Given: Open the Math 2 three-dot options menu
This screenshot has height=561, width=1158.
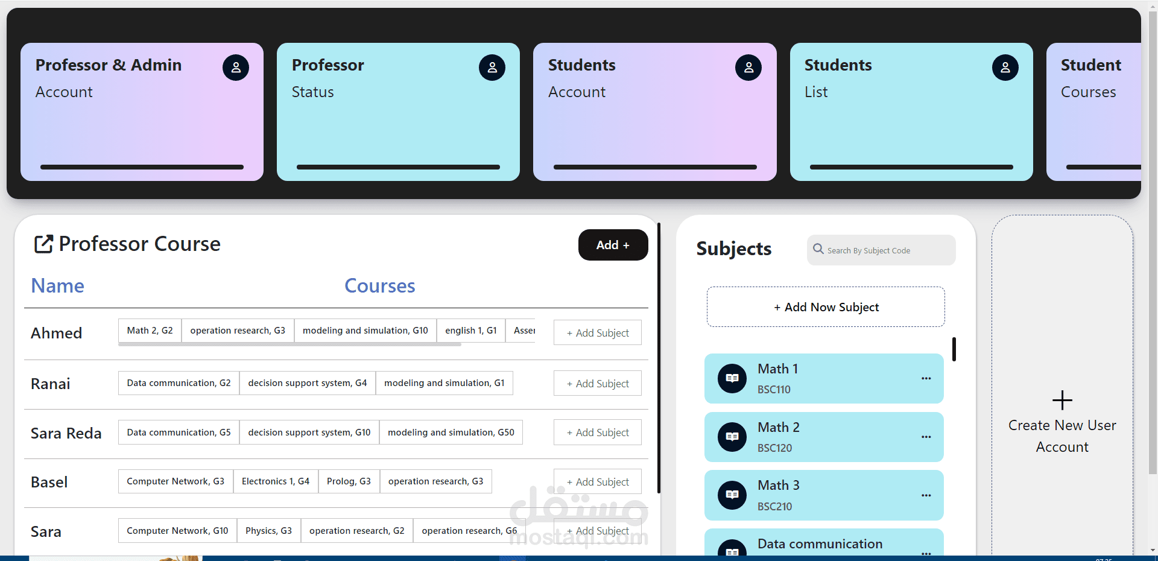Looking at the screenshot, I should [926, 437].
